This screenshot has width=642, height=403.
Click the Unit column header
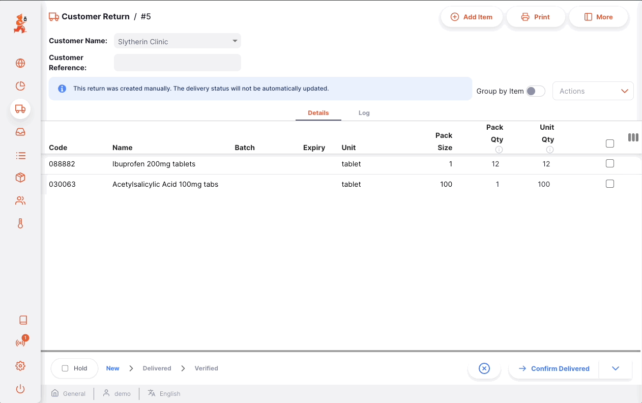[x=349, y=148]
